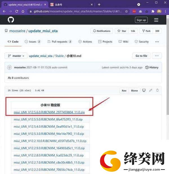Click the browser back arrow

coord(4,11)
